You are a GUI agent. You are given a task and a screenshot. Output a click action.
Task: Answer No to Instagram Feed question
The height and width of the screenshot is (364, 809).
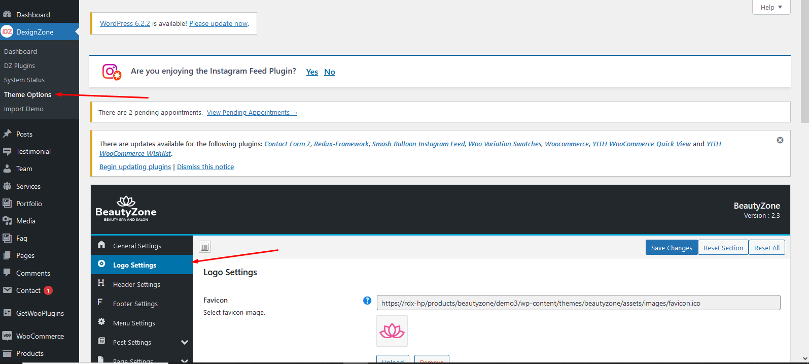pos(330,72)
